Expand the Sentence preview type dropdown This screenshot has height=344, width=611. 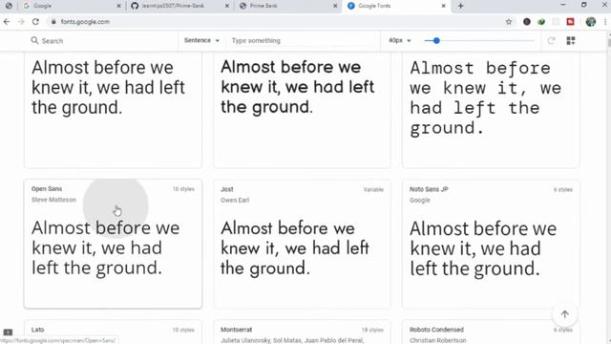coord(201,40)
